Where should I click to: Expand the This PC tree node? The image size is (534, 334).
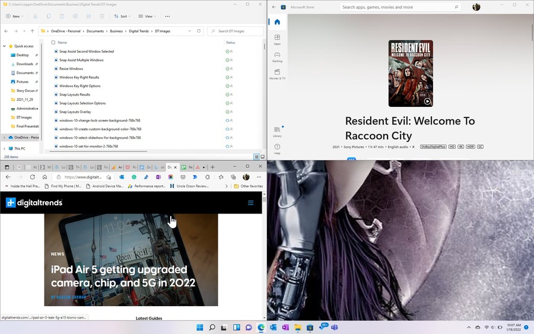coord(4,148)
